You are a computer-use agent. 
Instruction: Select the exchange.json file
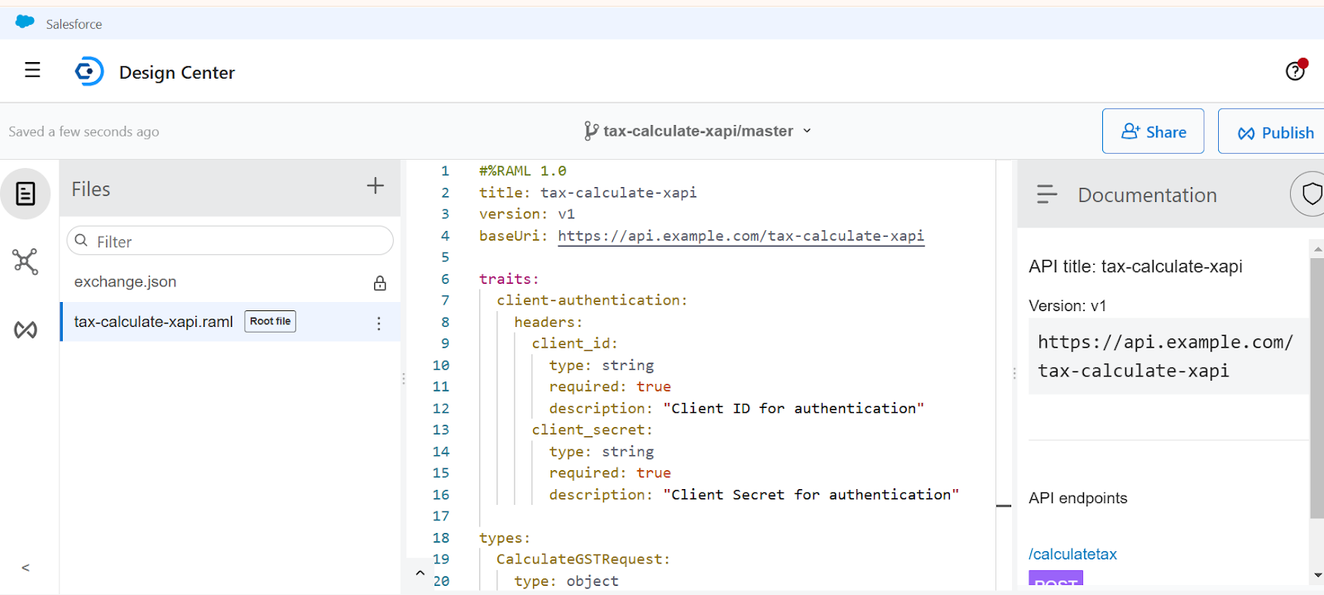[230, 282]
